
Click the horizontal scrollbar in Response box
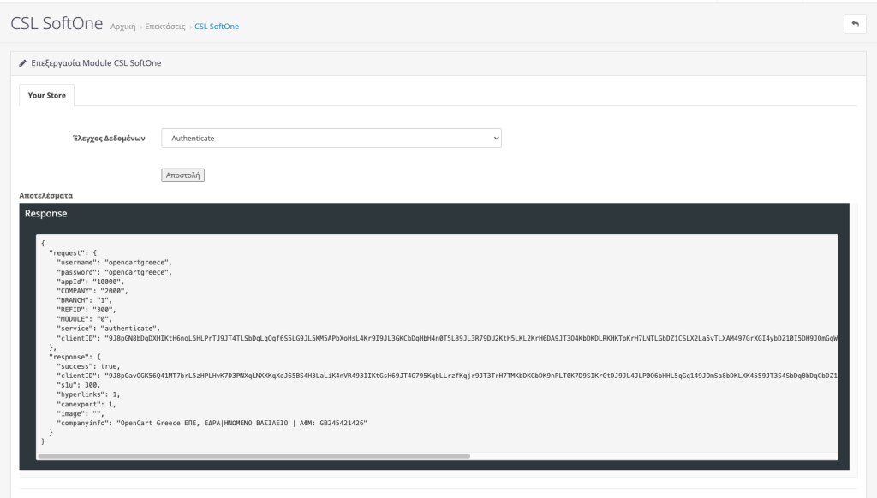click(x=254, y=456)
